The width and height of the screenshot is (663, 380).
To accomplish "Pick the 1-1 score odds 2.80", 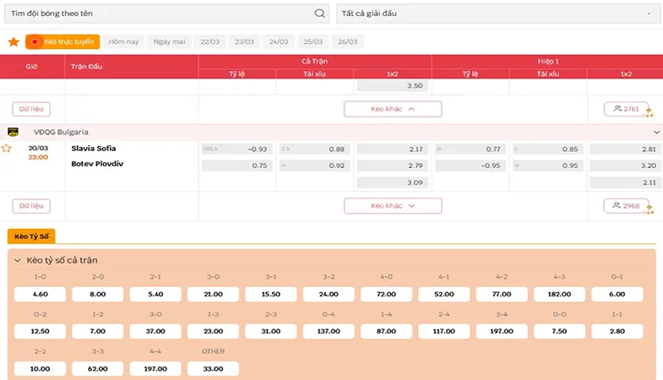I will pos(617,331).
